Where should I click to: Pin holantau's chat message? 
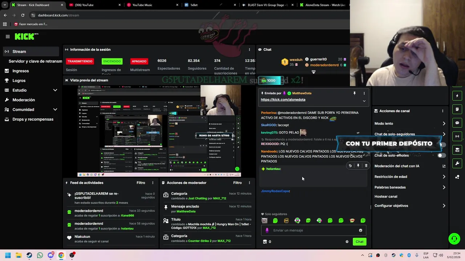[358, 166]
